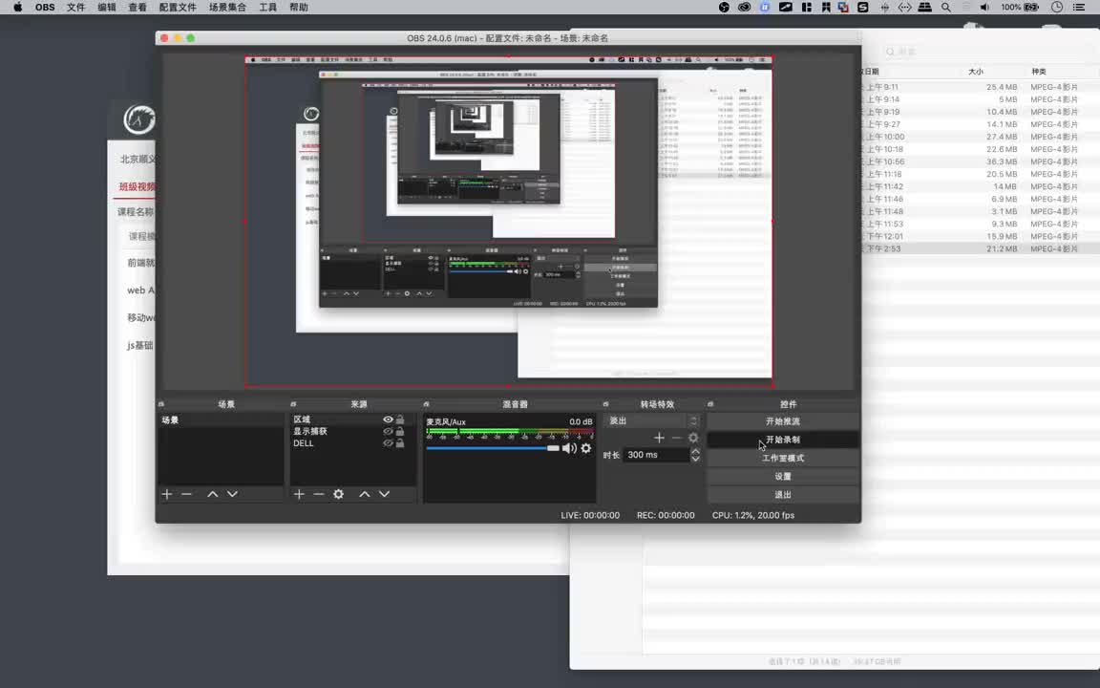1100x688 pixels.
Task: Mute the 麦克风/Aux speaker icon
Action: coord(569,448)
